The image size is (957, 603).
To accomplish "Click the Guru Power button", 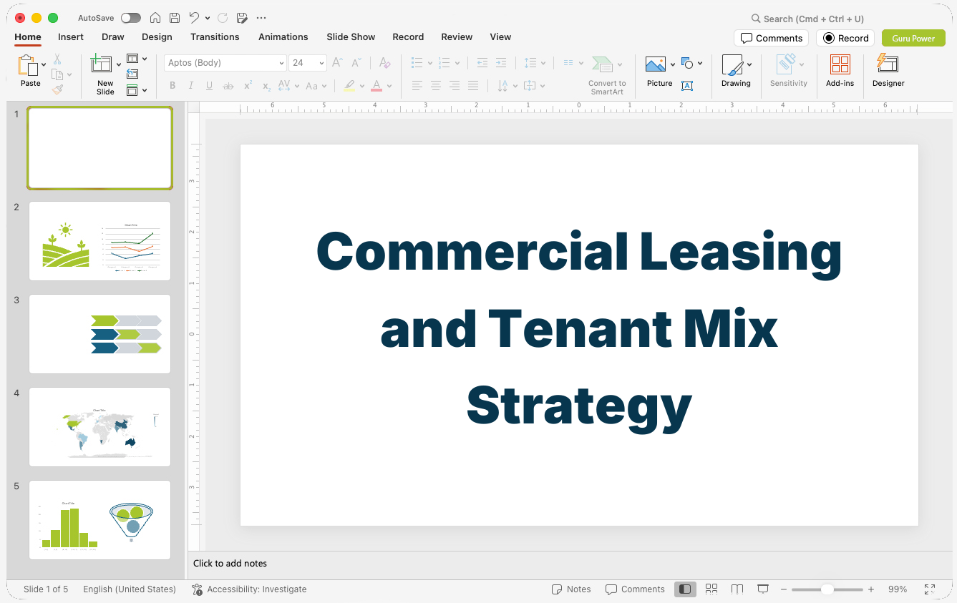I will 913,38.
